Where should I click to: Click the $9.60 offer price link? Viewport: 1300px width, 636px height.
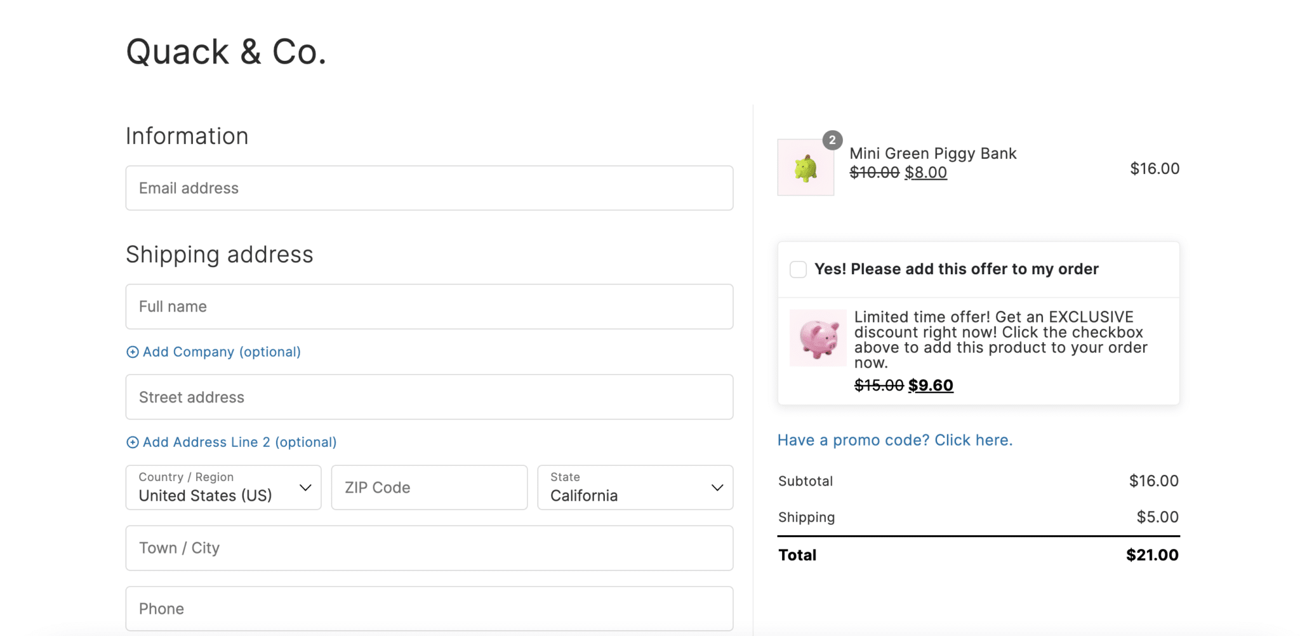931,385
